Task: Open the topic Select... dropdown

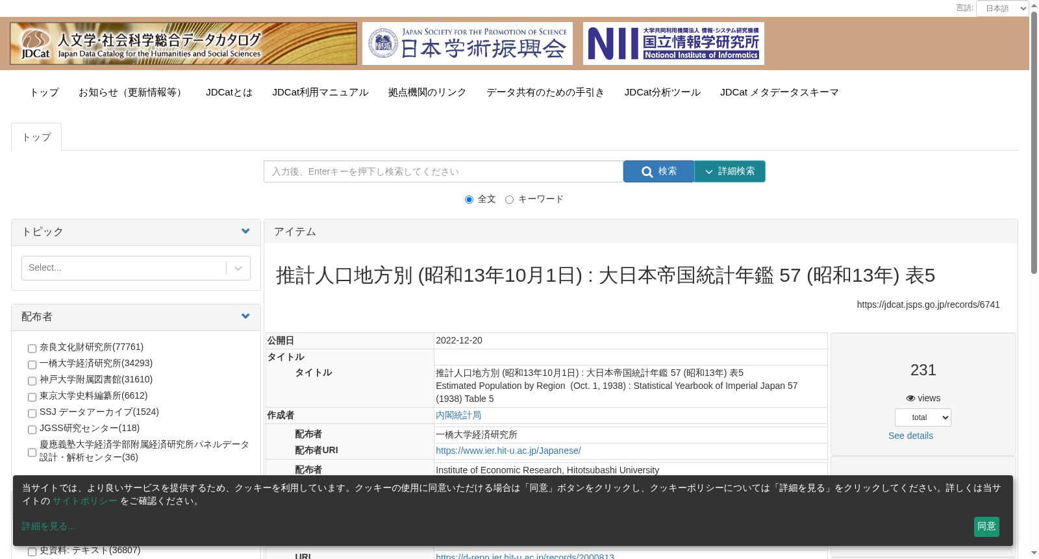Action: [136, 268]
